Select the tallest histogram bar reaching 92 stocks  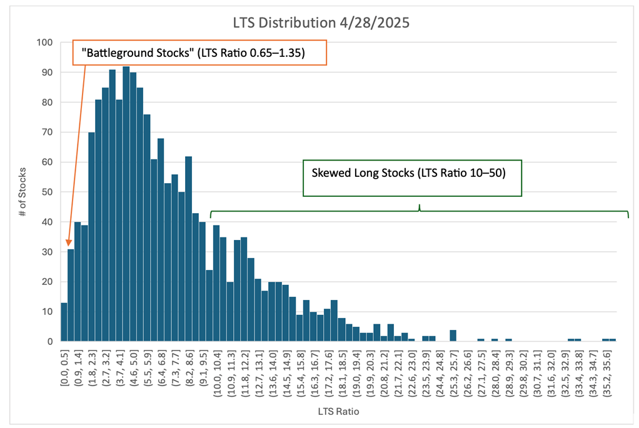[x=126, y=204]
